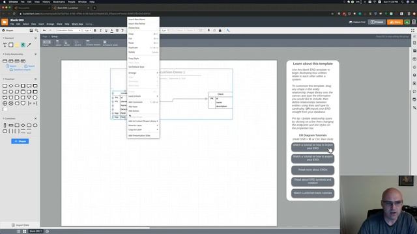Click the orange Share button
417x234 pixels.
tap(395, 22)
